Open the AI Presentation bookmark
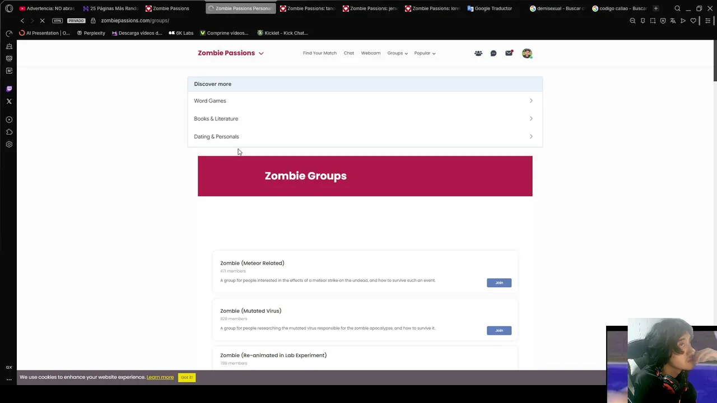Viewport: 717px width, 403px height. point(45,33)
